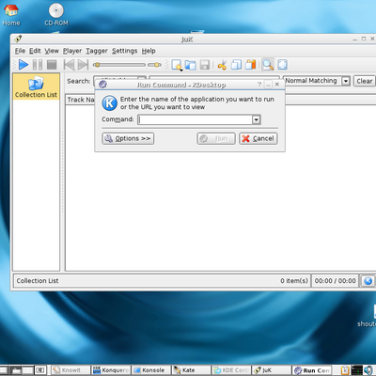Click the blue status bar jump icon
The height and width of the screenshot is (376, 376).
pyautogui.click(x=368, y=281)
